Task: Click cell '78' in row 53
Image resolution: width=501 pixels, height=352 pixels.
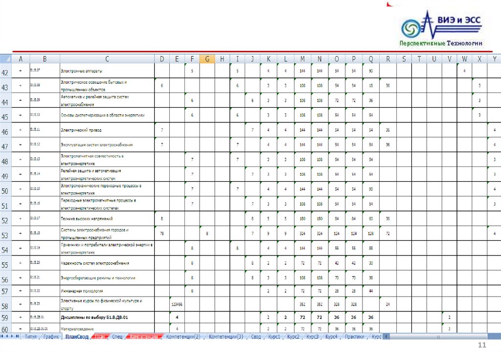Action: (x=161, y=234)
